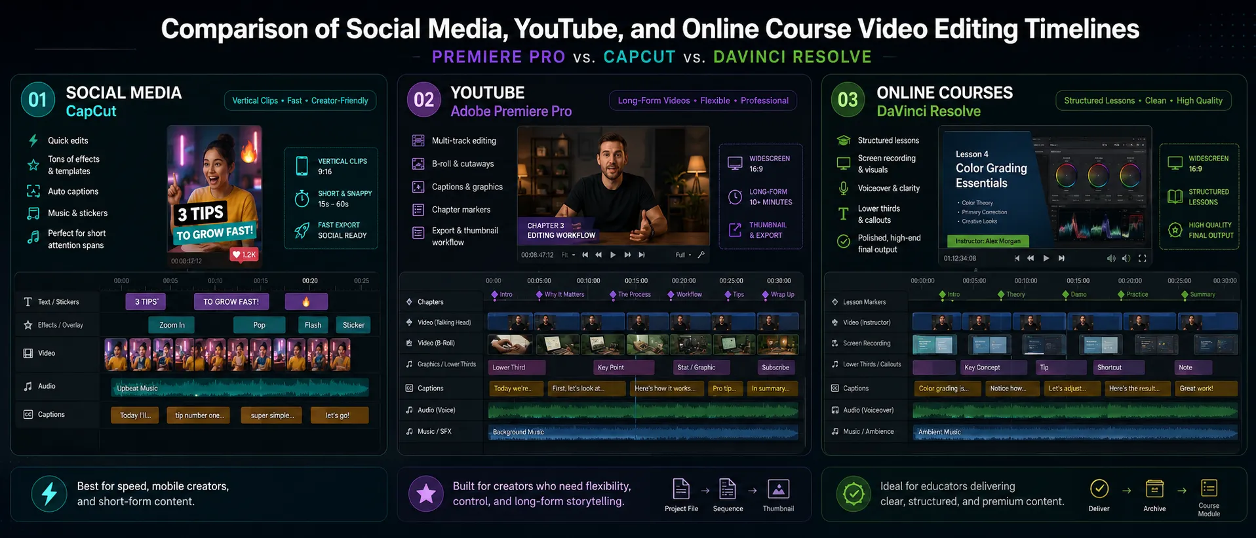Click the Video (Instructor) track icon
Image resolution: width=1256 pixels, height=538 pixels.
pyautogui.click(x=835, y=322)
